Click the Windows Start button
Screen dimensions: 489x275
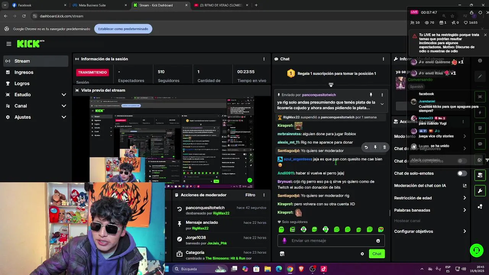(x=167, y=269)
